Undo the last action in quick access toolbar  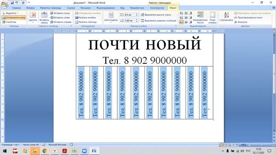pyautogui.click(x=16, y=3)
